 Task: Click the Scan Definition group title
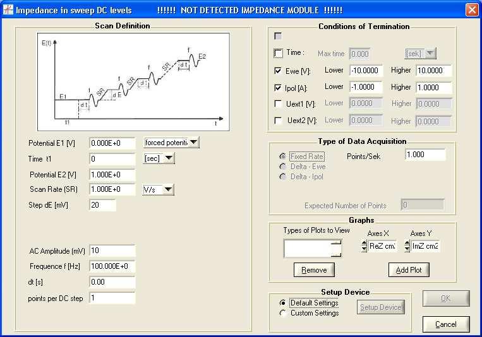pyautogui.click(x=123, y=26)
